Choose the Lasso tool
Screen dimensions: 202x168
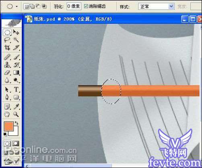tap(7, 40)
